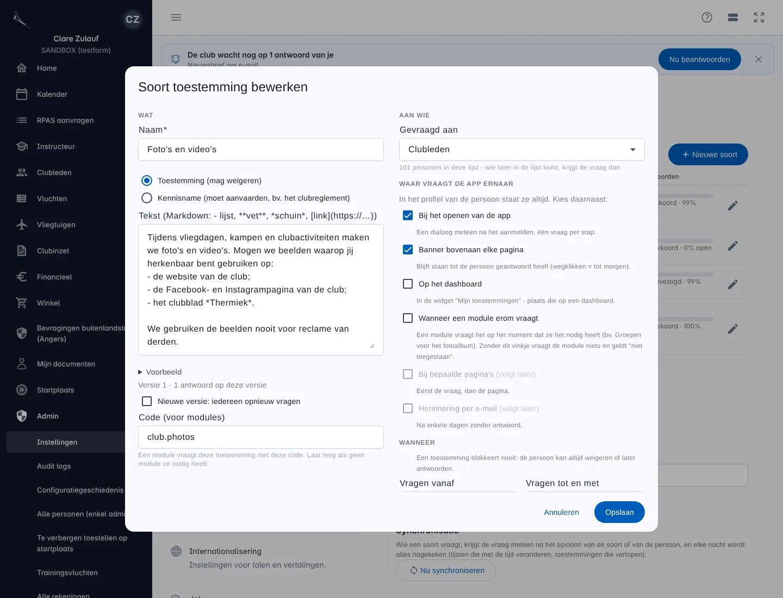Image resolution: width=783 pixels, height=598 pixels.
Task: Click into the Tekst Markdown textarea
Action: coord(261,290)
